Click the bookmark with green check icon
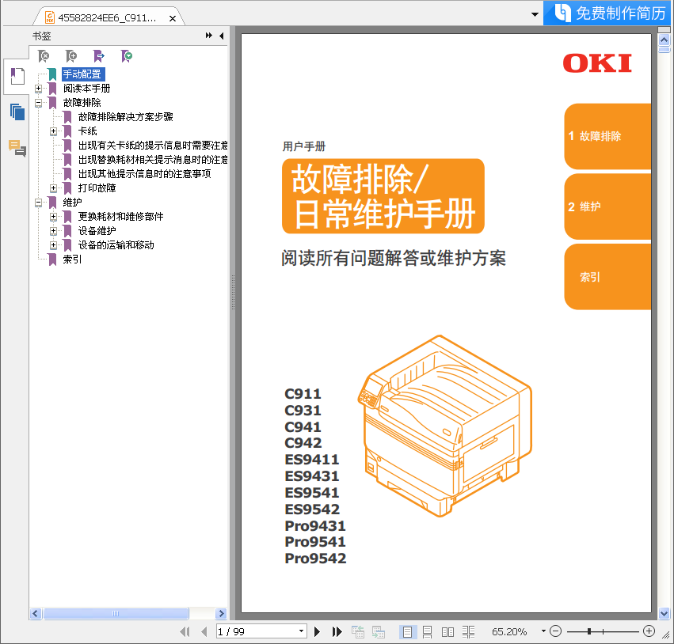The image size is (674, 644). coord(127,56)
